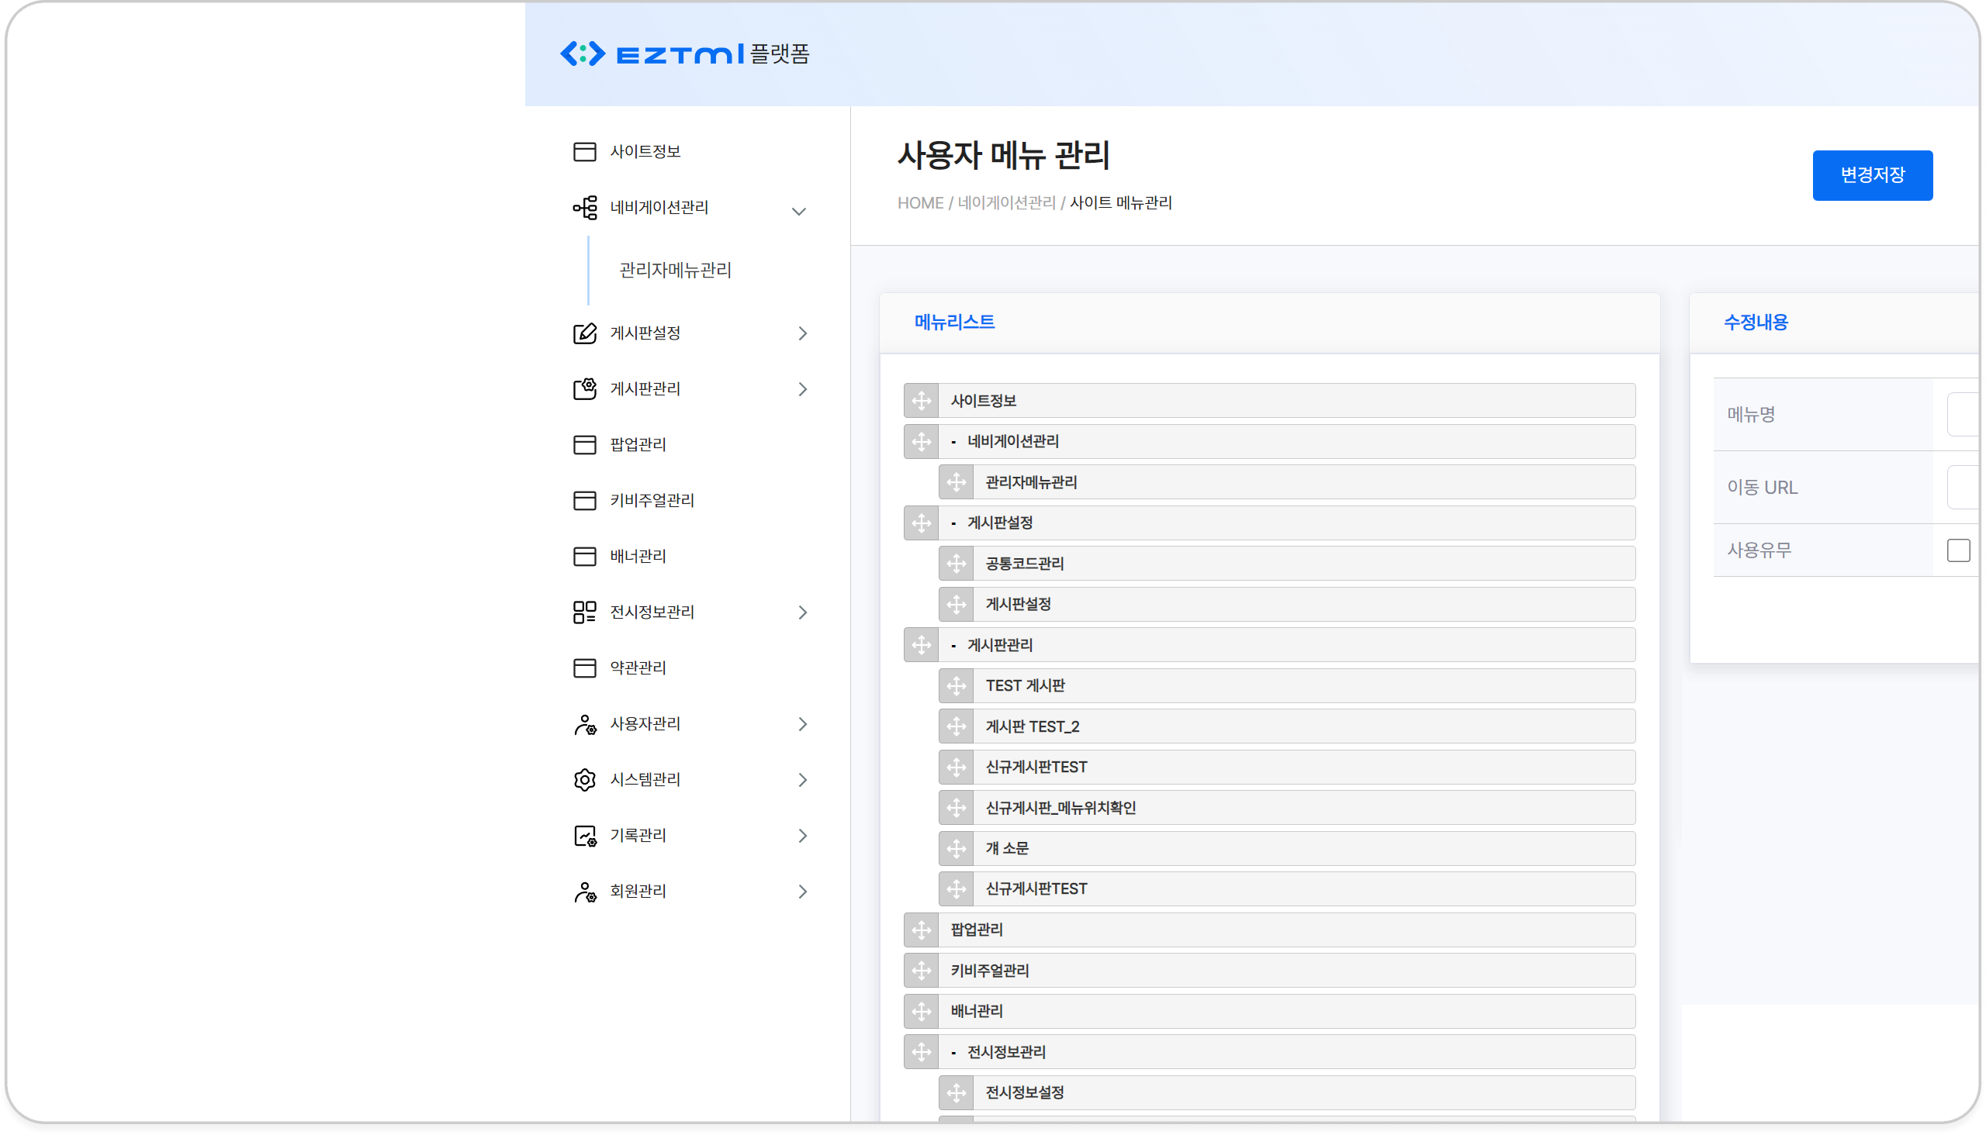Screen dimensions: 1986x1135
Task: Click the 시스템관리 gear icon in sidebar
Action: click(x=584, y=779)
